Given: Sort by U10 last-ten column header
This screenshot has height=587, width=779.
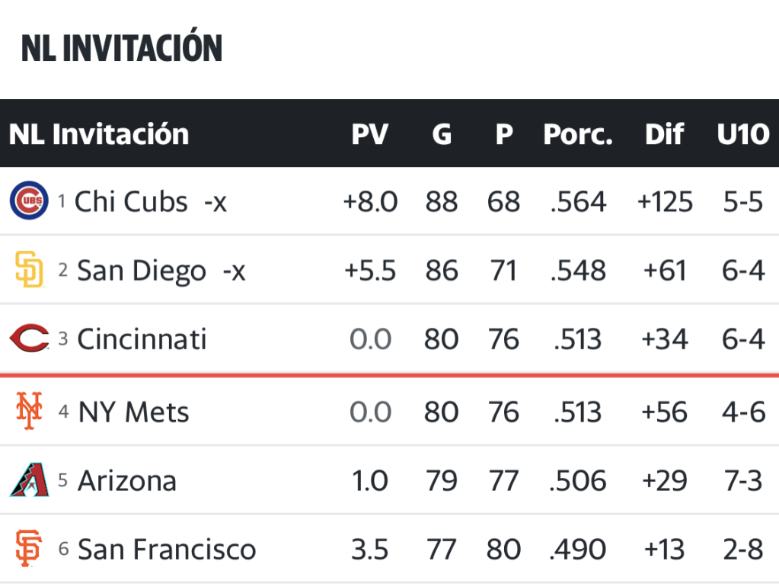Looking at the screenshot, I should click(x=742, y=134).
